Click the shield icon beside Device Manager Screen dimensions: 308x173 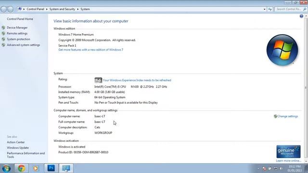[x=3, y=28]
